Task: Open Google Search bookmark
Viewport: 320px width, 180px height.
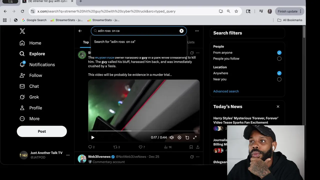Action: (x=34, y=20)
